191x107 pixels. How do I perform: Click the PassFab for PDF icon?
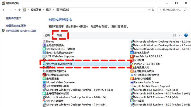pyautogui.click(x=132, y=56)
